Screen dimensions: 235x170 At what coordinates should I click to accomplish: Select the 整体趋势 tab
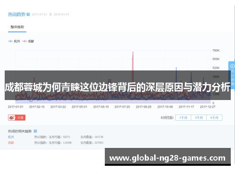[17, 27]
